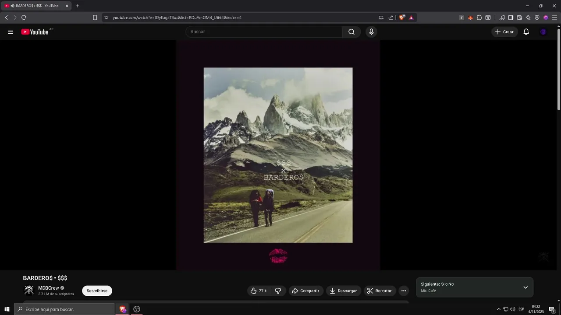561x315 pixels.
Task: Open the extensions puzzle menu
Action: pos(479,17)
